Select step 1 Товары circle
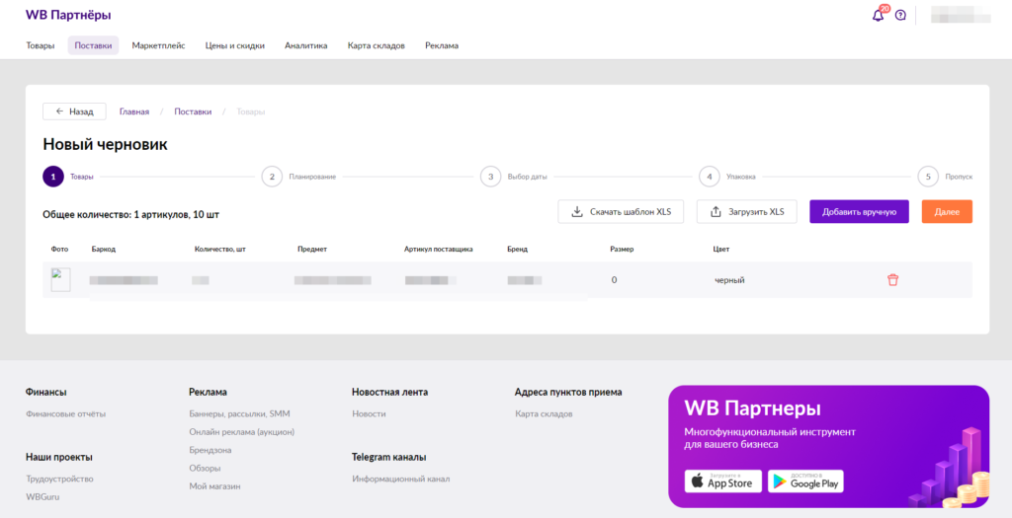This screenshot has height=518, width=1012. pos(53,177)
